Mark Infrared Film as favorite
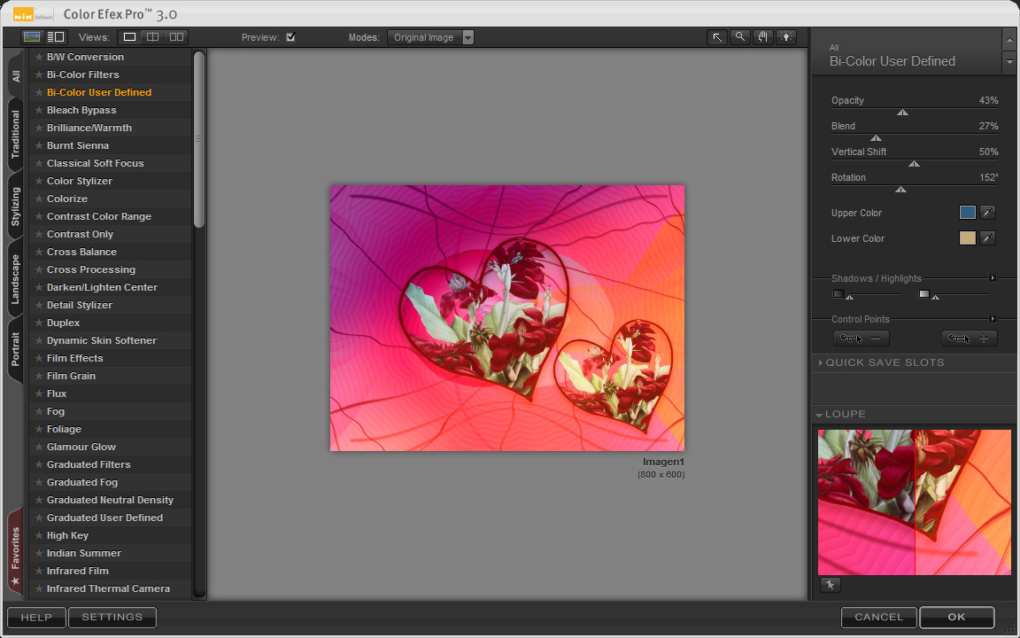Screen dimensions: 1020x638 point(39,571)
